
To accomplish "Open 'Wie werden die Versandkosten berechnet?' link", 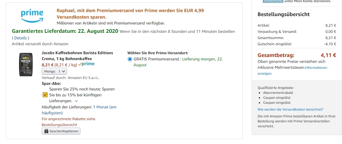I will click(290, 109).
